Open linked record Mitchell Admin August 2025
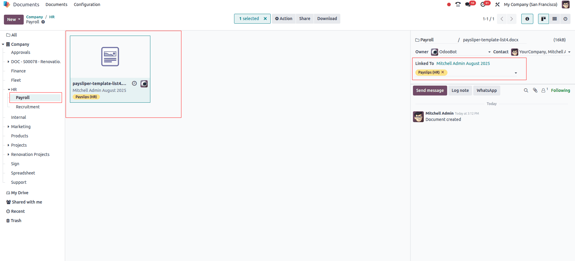 pos(463,63)
